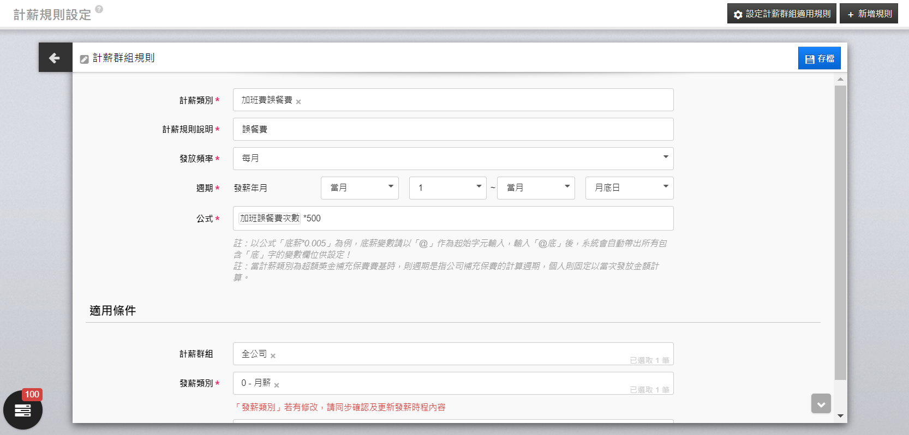Viewport: 909px width, 435px height.
Task: Click the edit pencil icon beside 計薪群組規則
Action: click(x=85, y=59)
